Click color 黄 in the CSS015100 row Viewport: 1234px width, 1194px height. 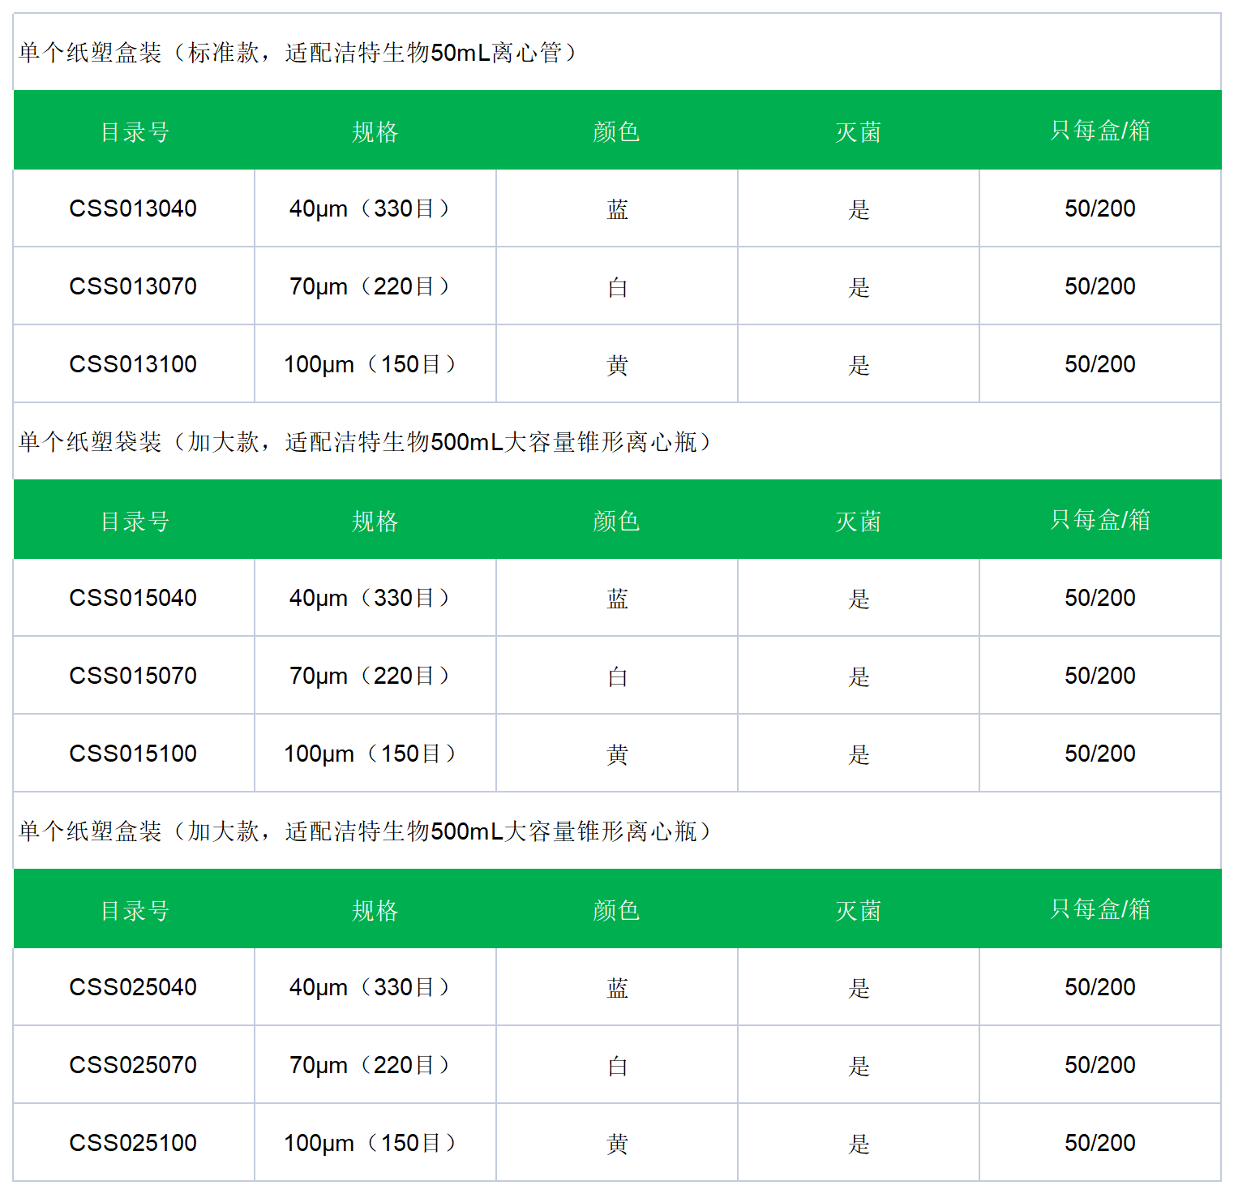pyautogui.click(x=617, y=754)
